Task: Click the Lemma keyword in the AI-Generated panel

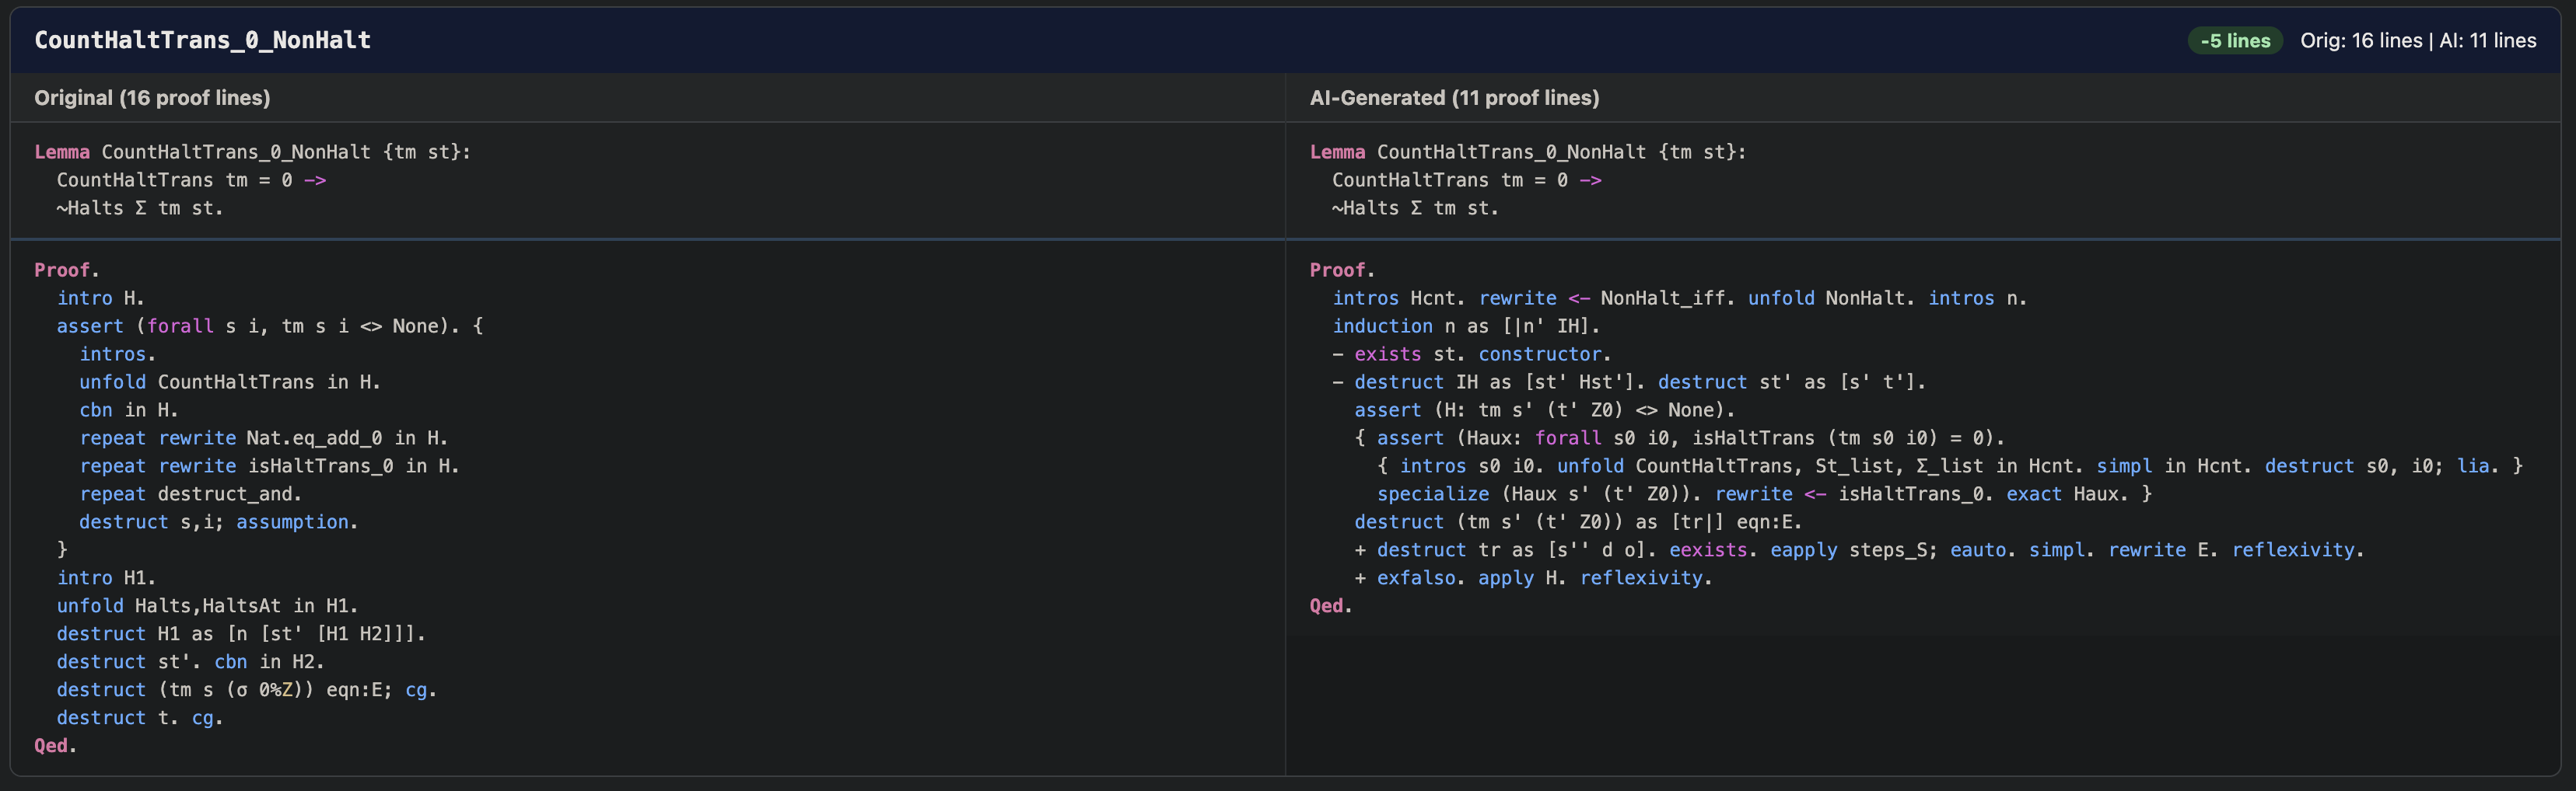Action: pyautogui.click(x=1337, y=152)
